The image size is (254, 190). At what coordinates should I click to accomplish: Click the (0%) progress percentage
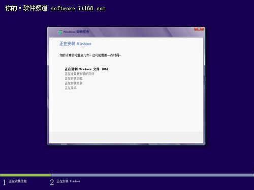tap(105, 69)
